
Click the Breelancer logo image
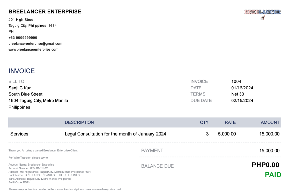point(263,13)
